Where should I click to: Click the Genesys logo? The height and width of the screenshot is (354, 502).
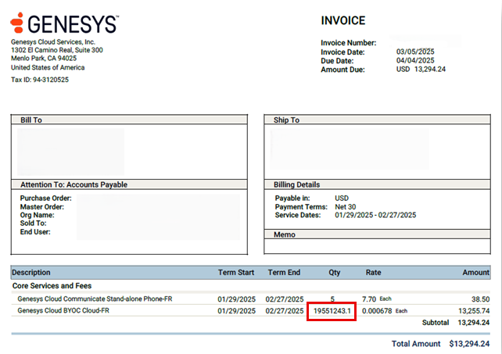(64, 23)
